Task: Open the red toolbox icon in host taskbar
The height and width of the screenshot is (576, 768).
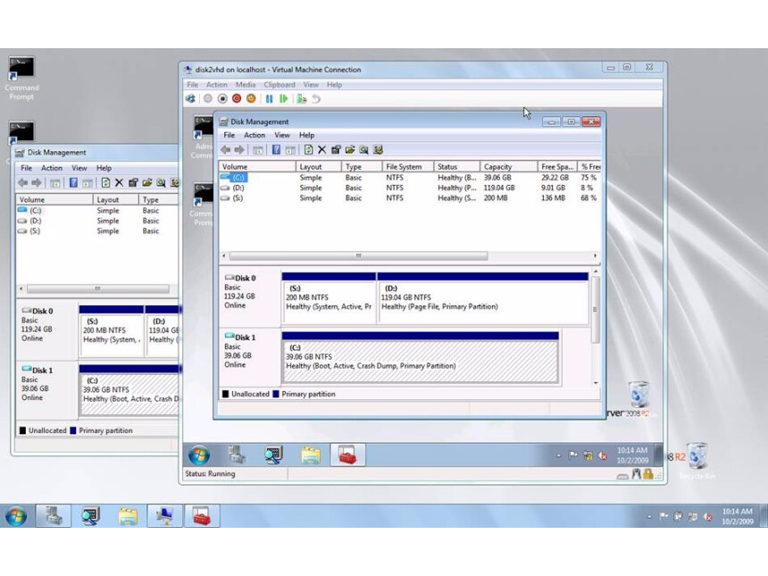Action: 202,516
